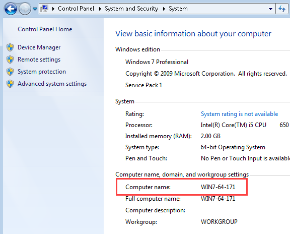Screen dimensions: 290x234
Task: Click the 'No Pen or Touch Input' value
Action: pos(245,158)
